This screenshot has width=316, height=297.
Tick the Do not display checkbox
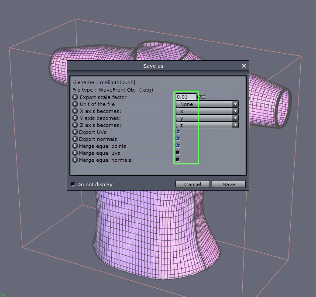(73, 184)
